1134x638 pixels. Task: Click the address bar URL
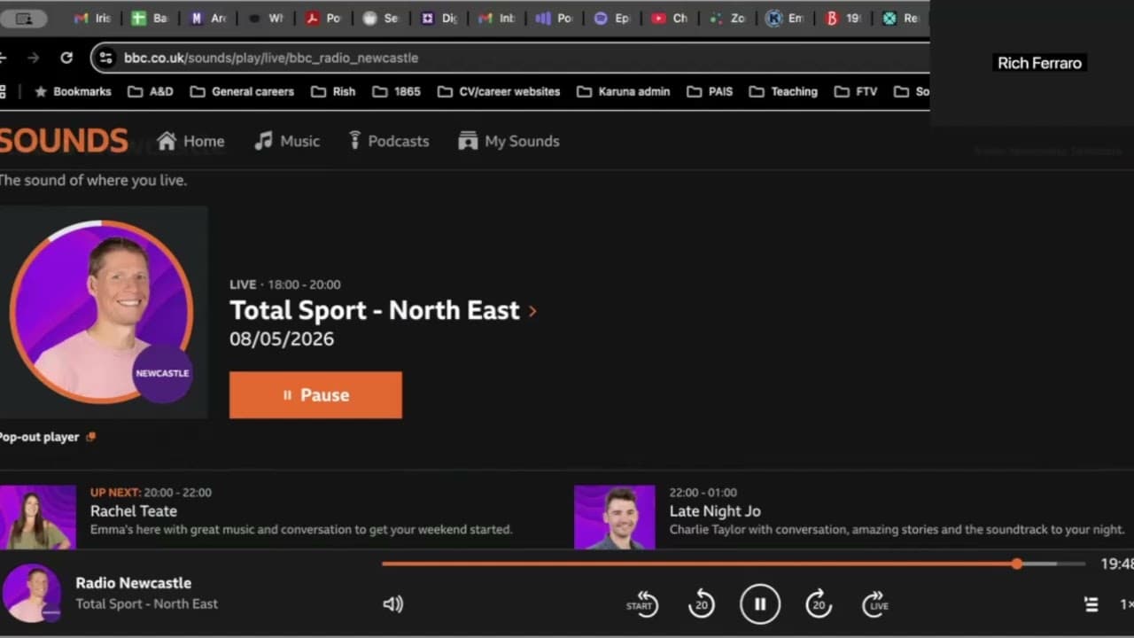tap(271, 58)
